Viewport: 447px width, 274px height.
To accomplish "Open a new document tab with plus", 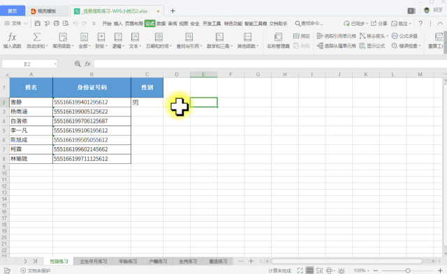I will (x=173, y=11).
